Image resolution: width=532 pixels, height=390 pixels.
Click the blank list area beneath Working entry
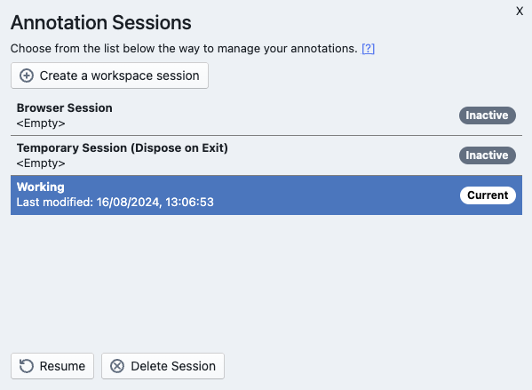point(266,280)
